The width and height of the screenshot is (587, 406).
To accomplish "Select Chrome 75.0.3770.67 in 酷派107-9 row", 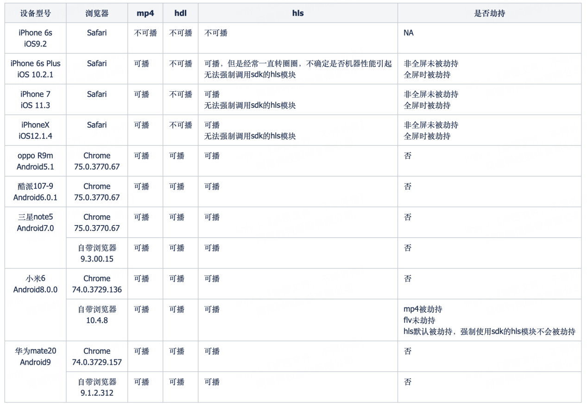I will click(97, 191).
